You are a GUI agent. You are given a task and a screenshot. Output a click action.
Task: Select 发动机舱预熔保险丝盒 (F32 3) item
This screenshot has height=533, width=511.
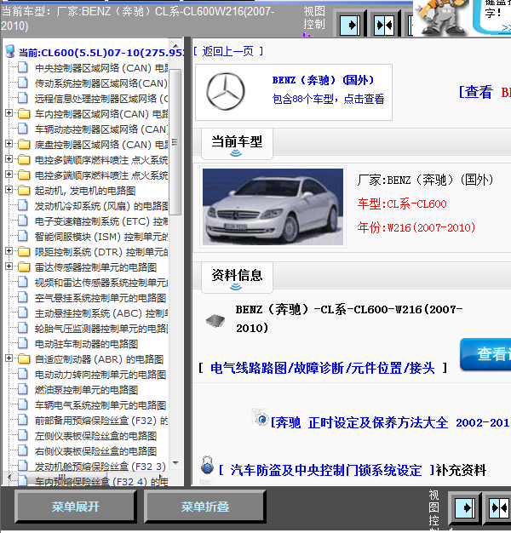pos(100,467)
